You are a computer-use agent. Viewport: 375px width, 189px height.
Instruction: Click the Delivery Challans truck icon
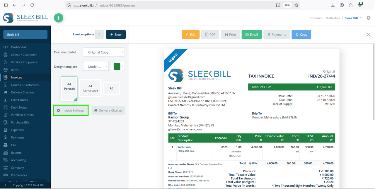pos(6,92)
